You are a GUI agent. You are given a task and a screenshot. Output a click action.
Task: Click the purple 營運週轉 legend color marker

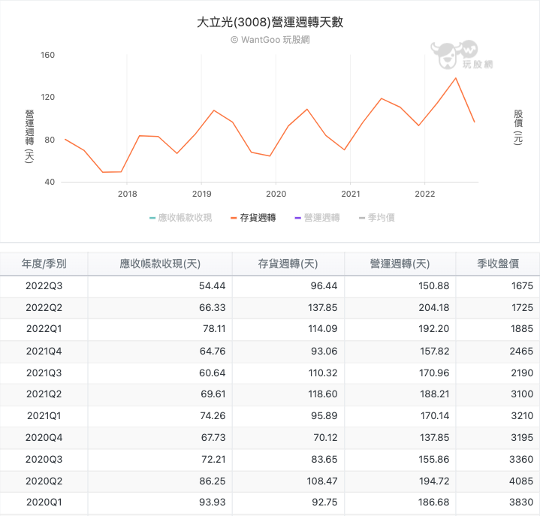pyautogui.click(x=298, y=218)
